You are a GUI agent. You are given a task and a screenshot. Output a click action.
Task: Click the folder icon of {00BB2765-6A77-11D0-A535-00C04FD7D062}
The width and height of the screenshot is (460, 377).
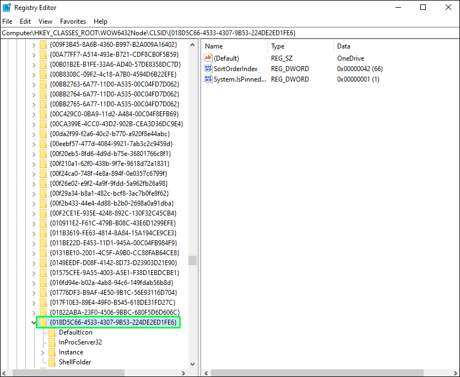(x=43, y=104)
